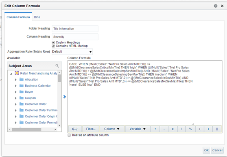Insert the multiply x operator
Image resolution: width=227 pixels, height=157 pixels.
172,129
